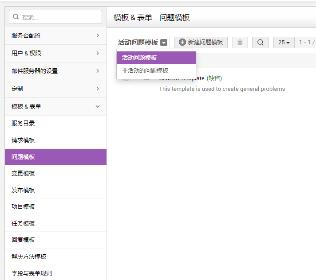Screen dimensions: 316x280
Task: Click the trash delete icon in toolbar
Action: tap(240, 43)
